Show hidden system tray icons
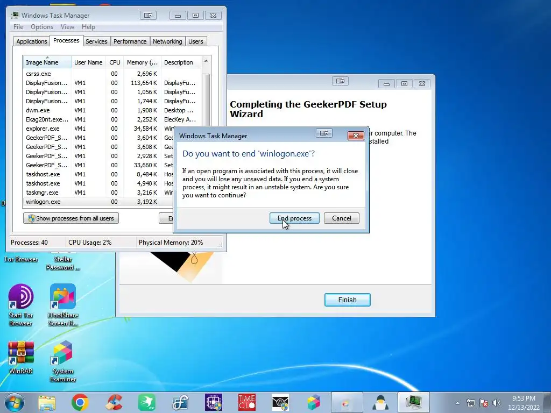 point(457,403)
